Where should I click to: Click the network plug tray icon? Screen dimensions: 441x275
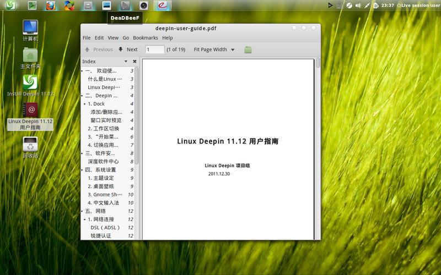point(367,5)
